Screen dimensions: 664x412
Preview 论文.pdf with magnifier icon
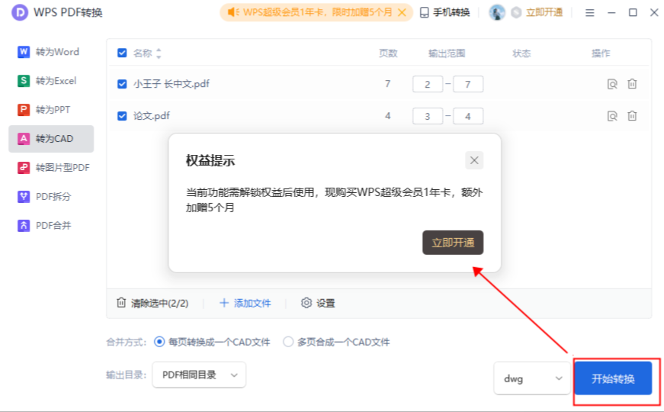[612, 116]
